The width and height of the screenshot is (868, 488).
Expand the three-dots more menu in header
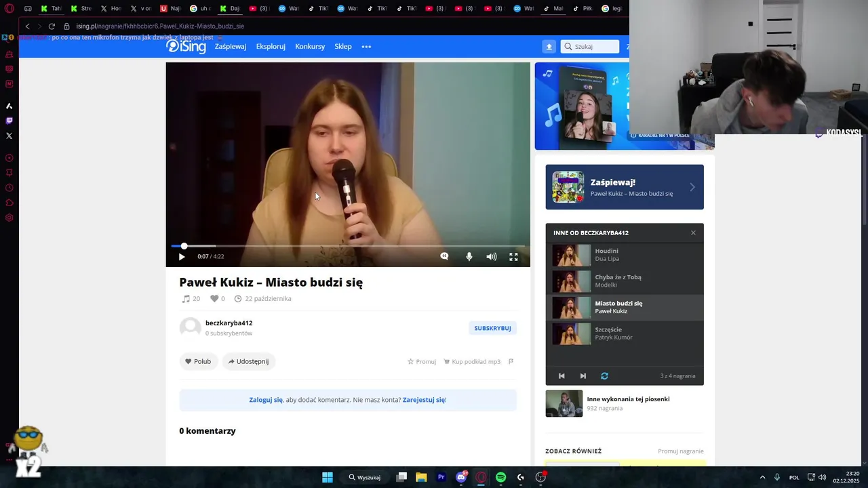(x=366, y=47)
